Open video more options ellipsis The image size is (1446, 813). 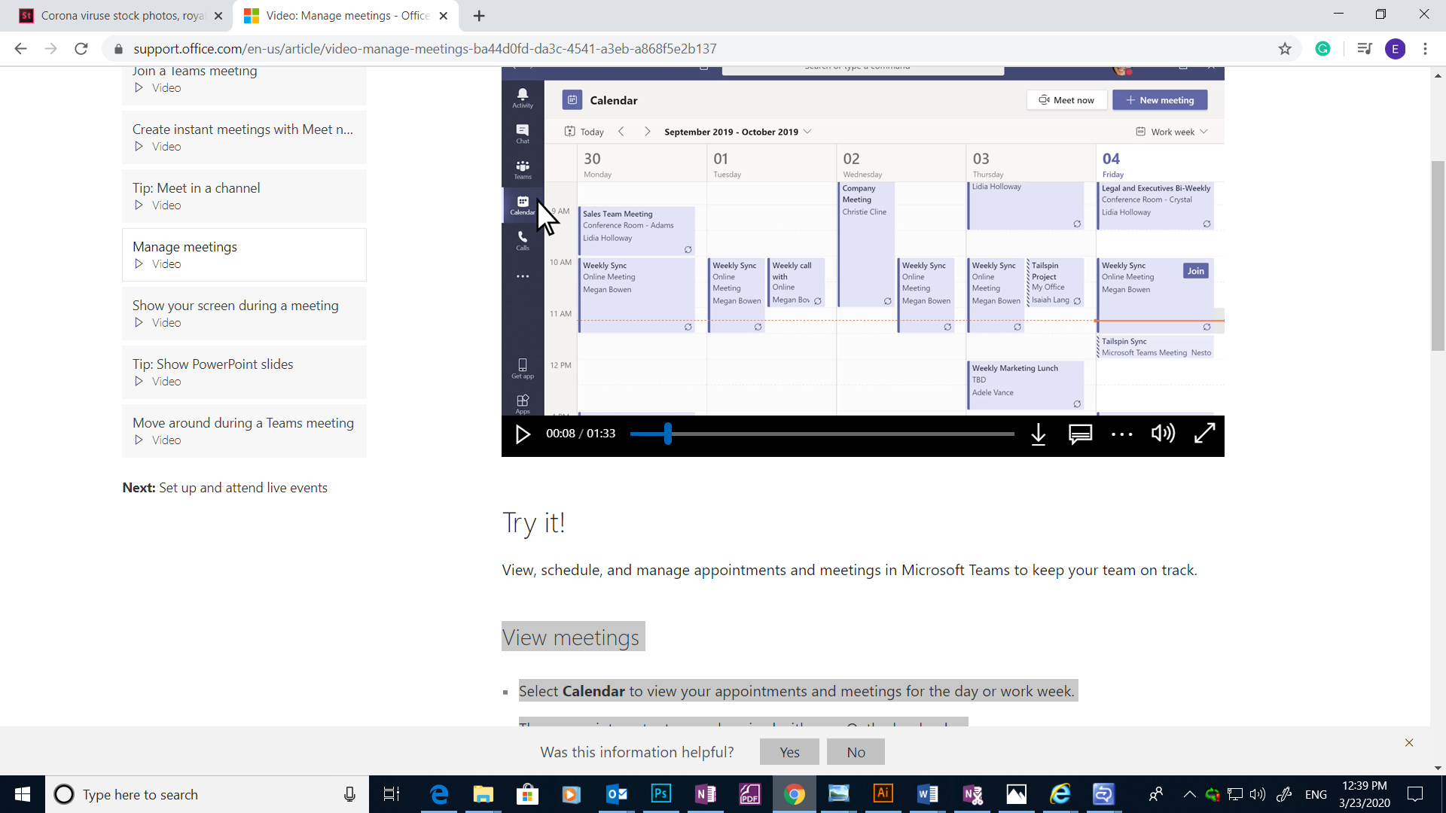tap(1121, 434)
